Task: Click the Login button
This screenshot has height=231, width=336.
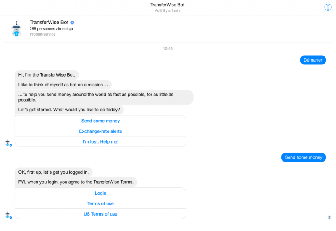Action: 100,193
